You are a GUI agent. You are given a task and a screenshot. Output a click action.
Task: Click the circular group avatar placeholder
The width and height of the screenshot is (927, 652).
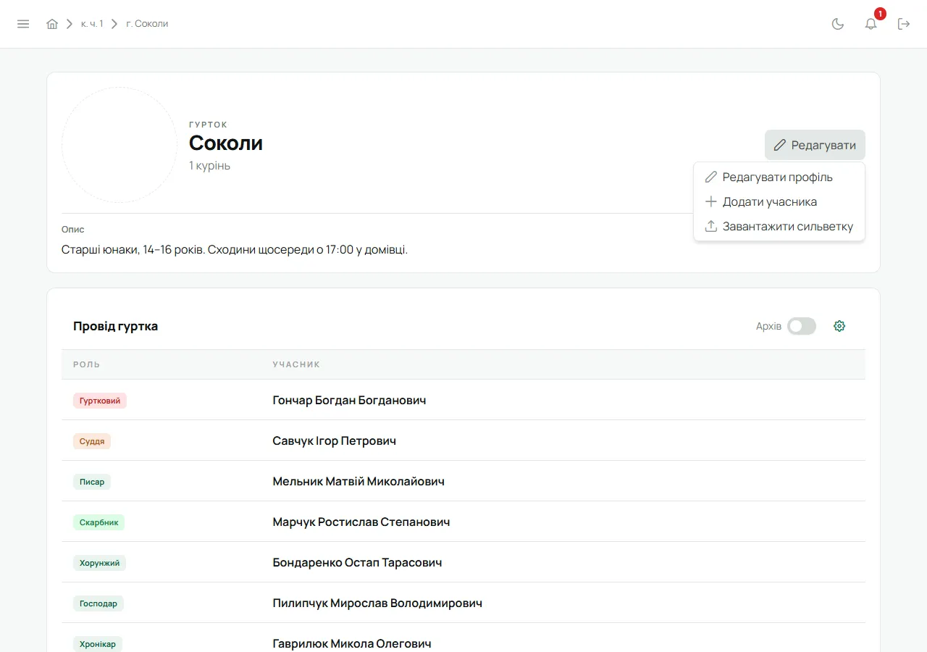[119, 145]
